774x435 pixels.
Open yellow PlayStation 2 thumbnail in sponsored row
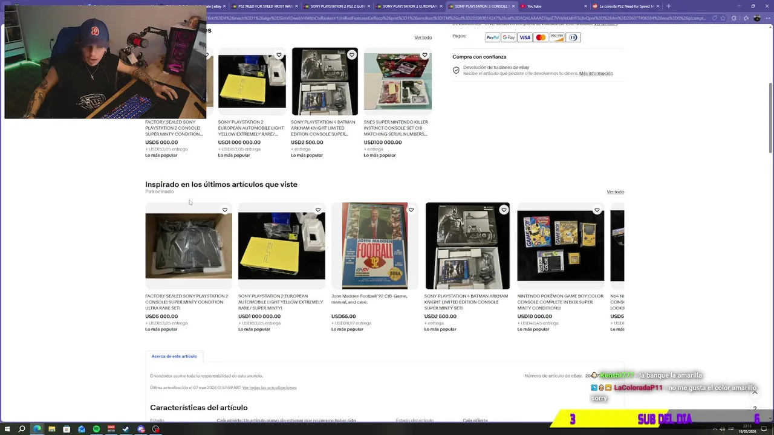pyautogui.click(x=282, y=246)
